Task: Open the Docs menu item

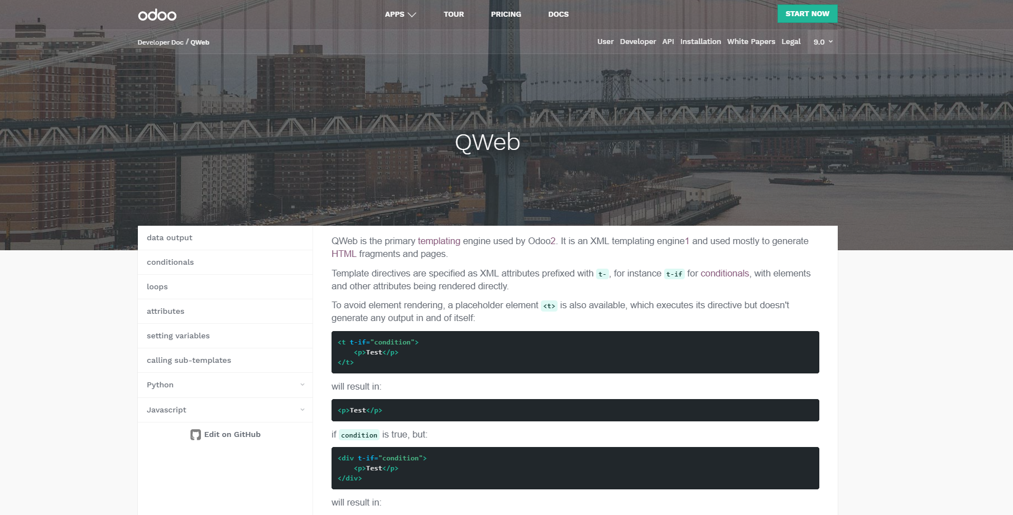Action: (558, 14)
